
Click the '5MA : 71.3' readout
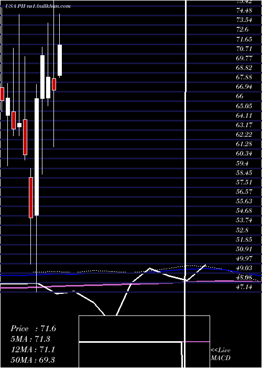[x=30, y=339]
